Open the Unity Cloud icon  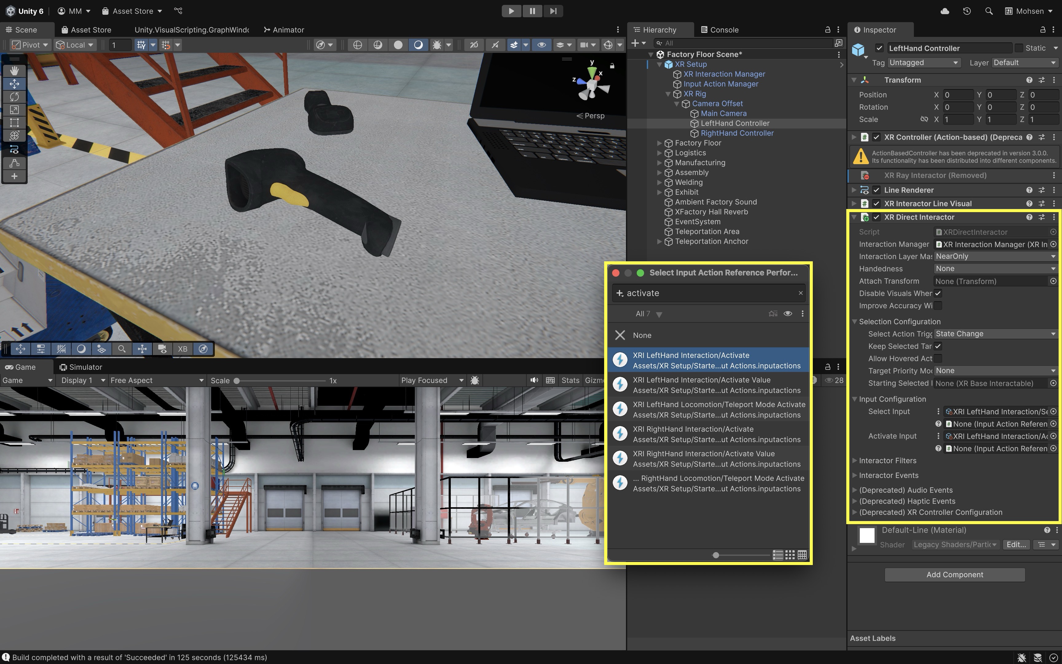point(945,11)
